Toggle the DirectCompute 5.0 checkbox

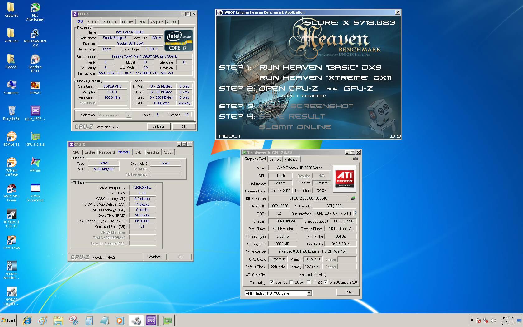(x=326, y=282)
